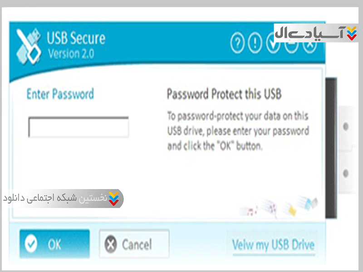Click the checkmark icon on the OK button

[31, 245]
